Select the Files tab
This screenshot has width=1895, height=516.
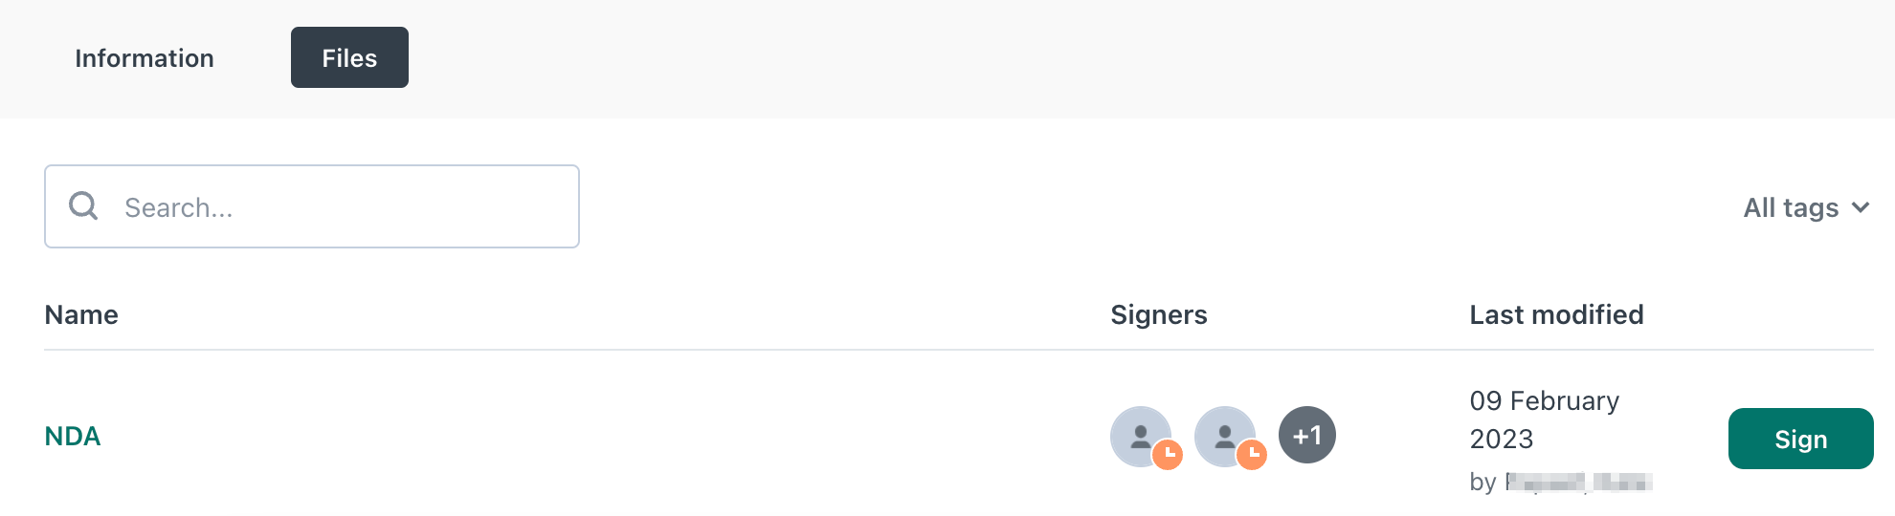coord(349,57)
